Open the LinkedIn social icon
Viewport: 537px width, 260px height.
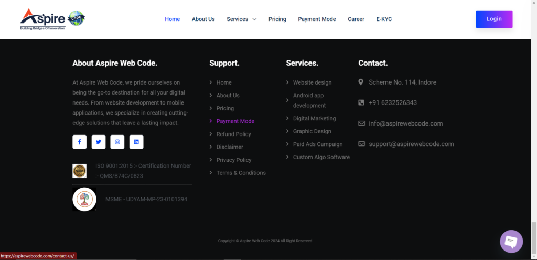[136, 142]
